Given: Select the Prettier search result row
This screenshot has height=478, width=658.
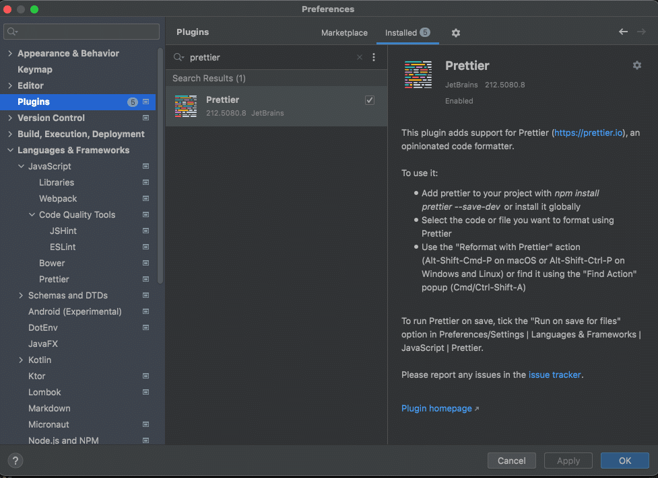Looking at the screenshot, I should pyautogui.click(x=277, y=106).
